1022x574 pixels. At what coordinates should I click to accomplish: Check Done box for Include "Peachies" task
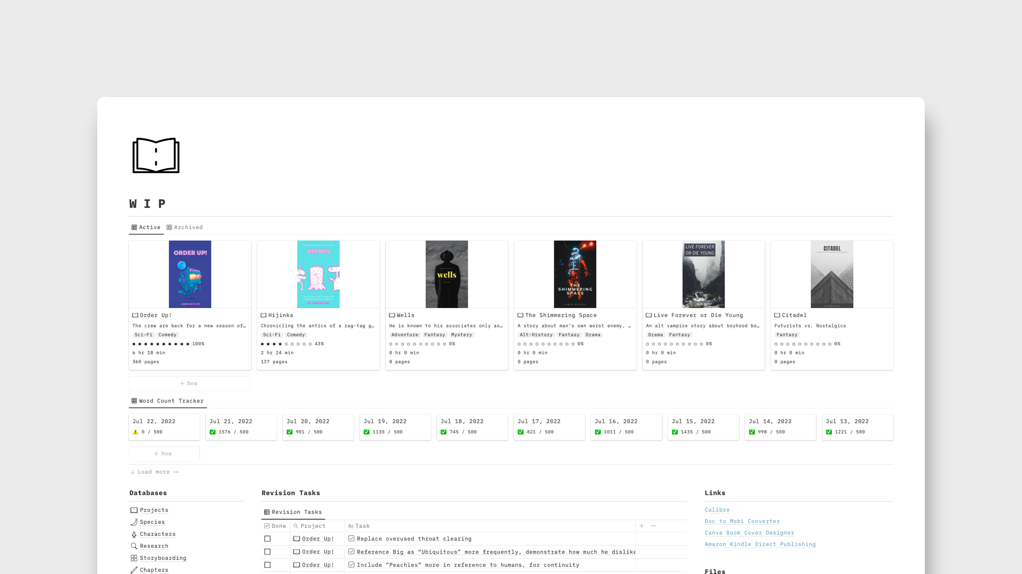click(x=267, y=565)
